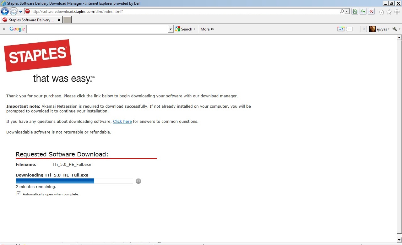Click the Google Toolbar search box

(x=98, y=29)
